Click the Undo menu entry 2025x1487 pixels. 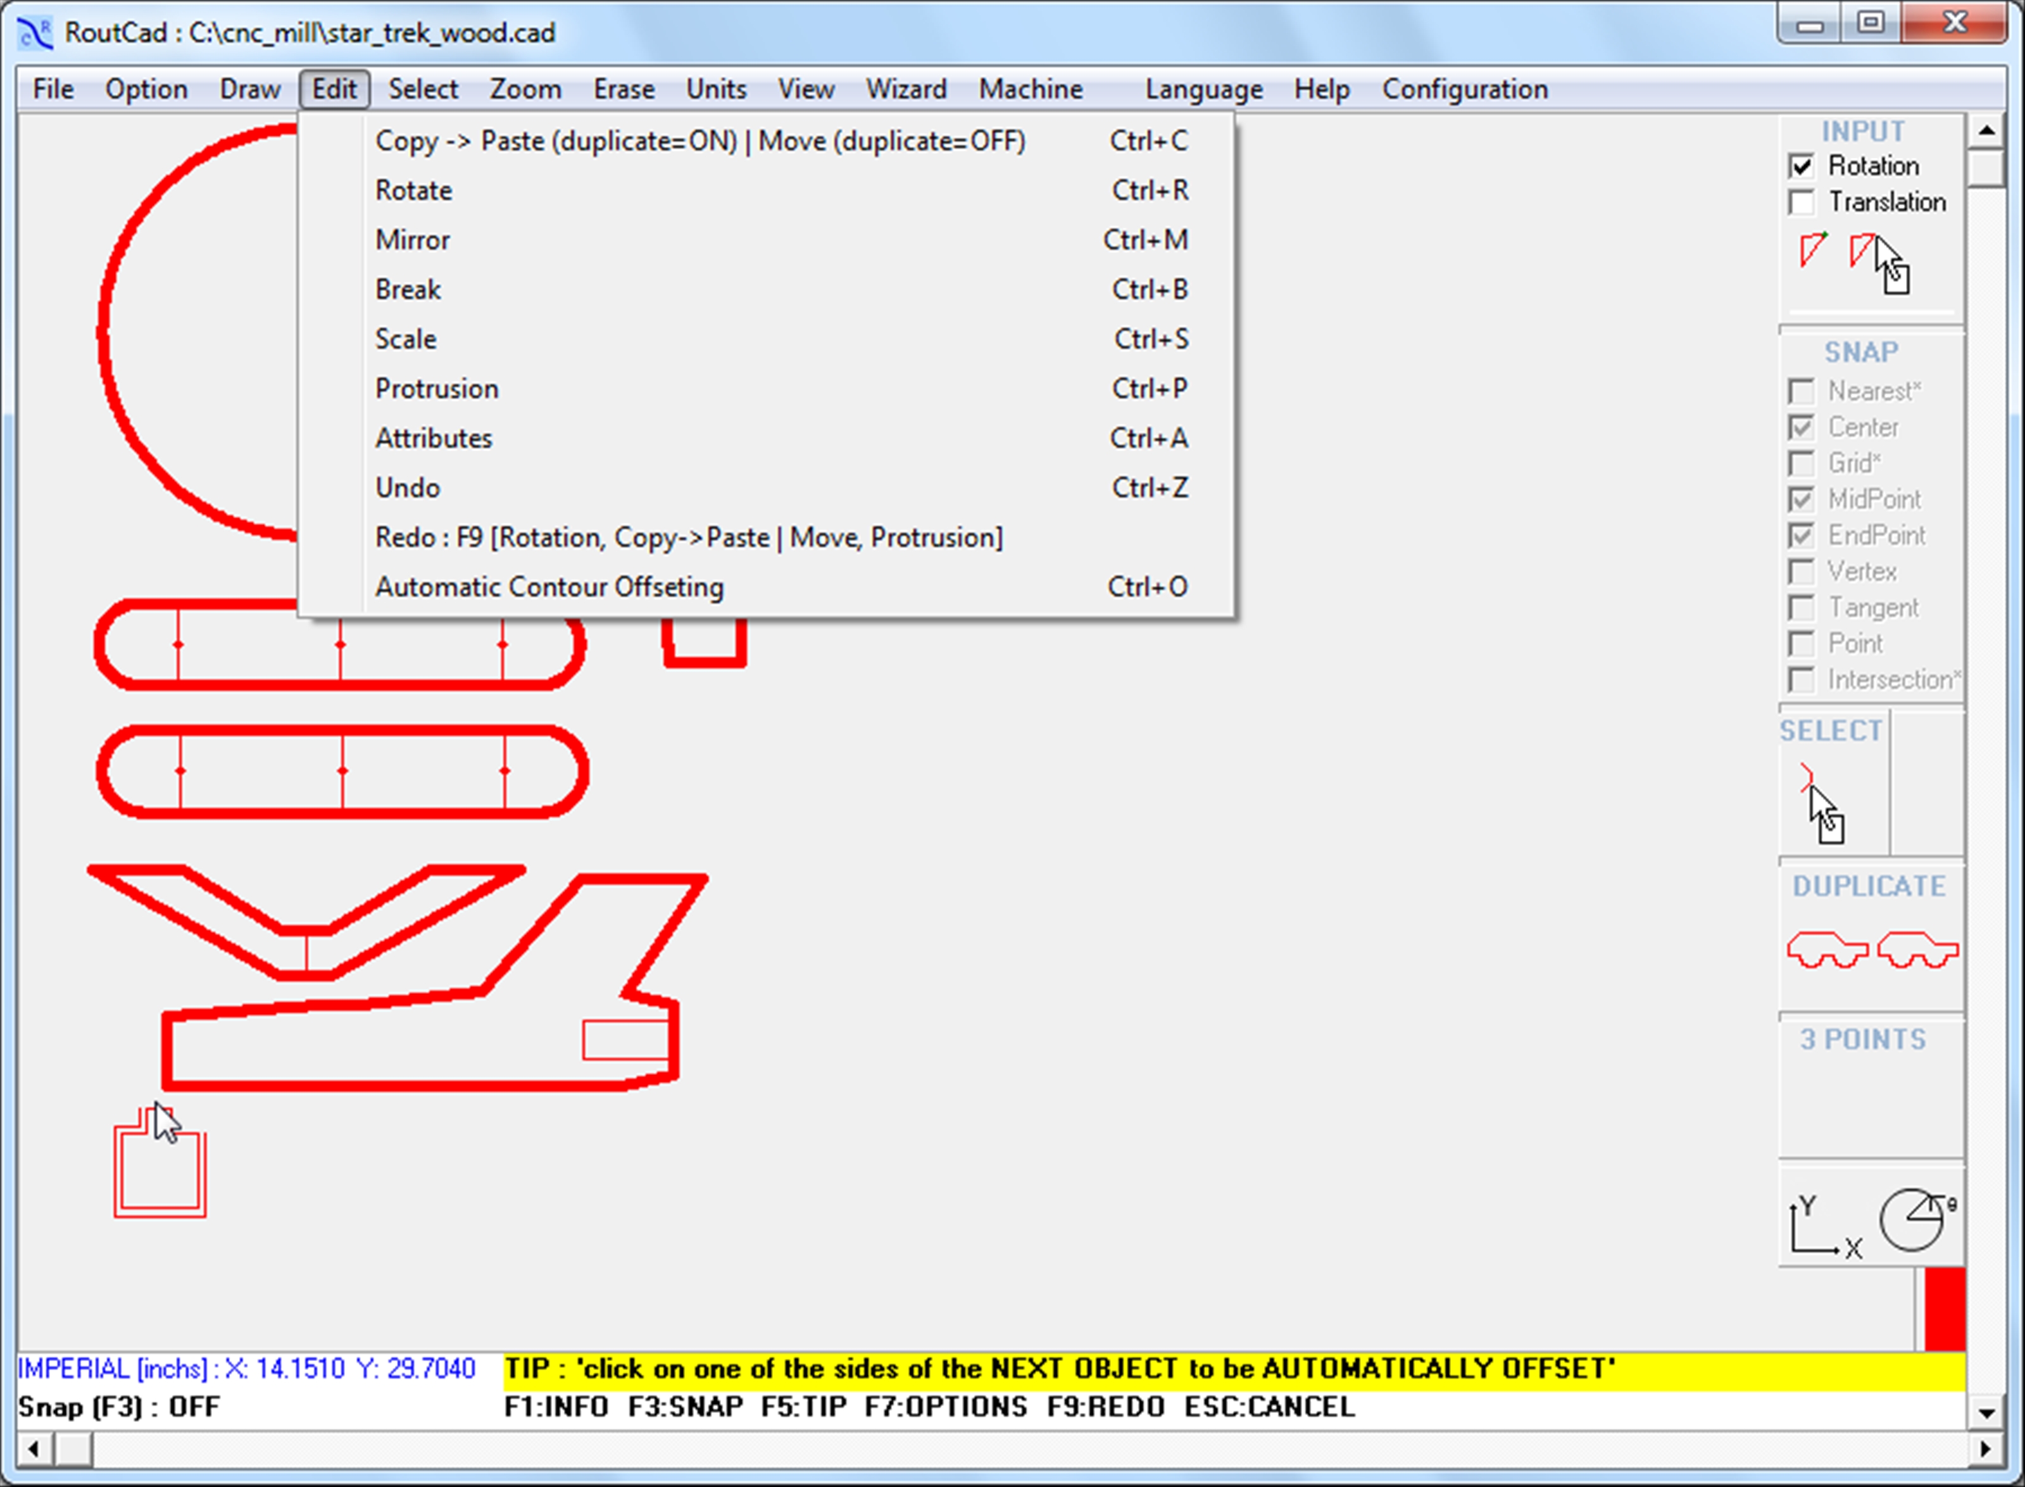408,488
